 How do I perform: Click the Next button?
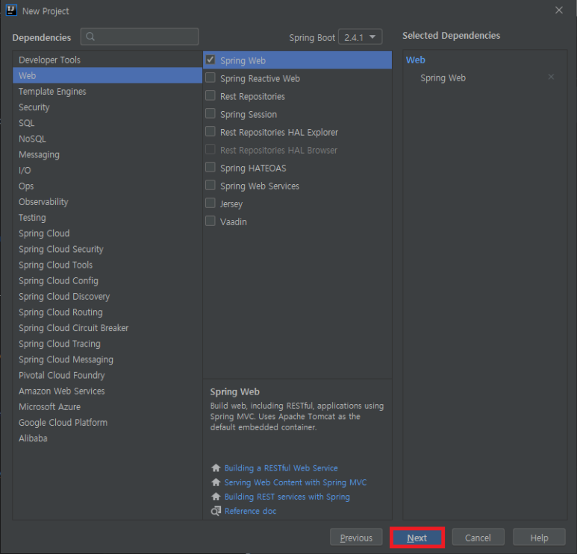pos(417,538)
